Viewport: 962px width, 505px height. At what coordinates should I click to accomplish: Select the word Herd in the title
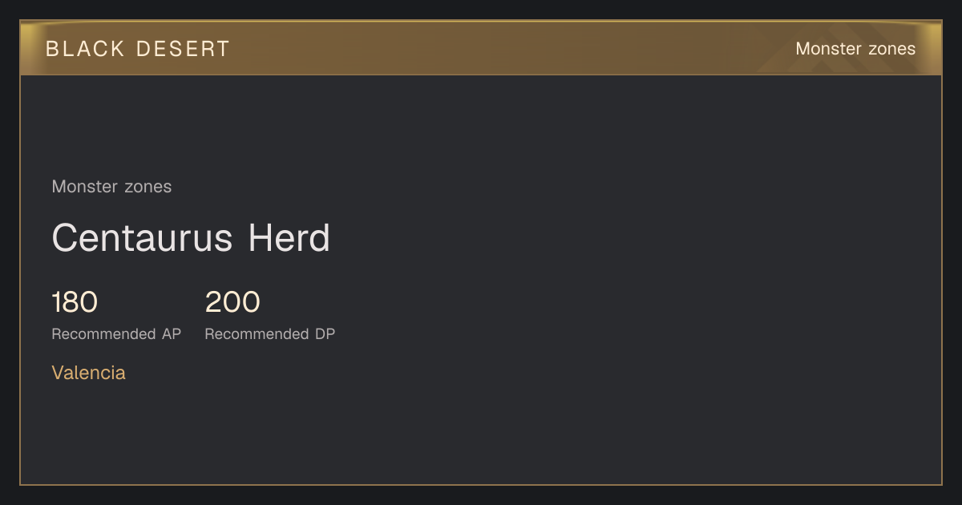click(289, 238)
